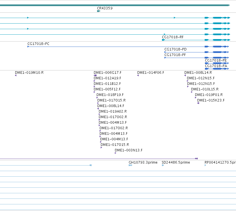The height and width of the screenshot is (211, 236).
Task: Select the CG17018-PA protein label
Action: click(216, 66)
